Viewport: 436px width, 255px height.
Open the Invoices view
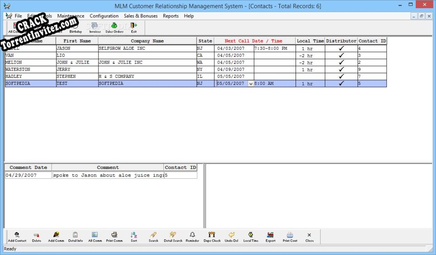point(95,28)
